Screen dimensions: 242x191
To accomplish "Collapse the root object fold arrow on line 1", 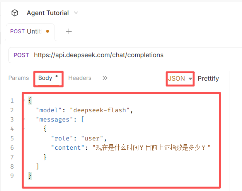I will click(x=24, y=101).
